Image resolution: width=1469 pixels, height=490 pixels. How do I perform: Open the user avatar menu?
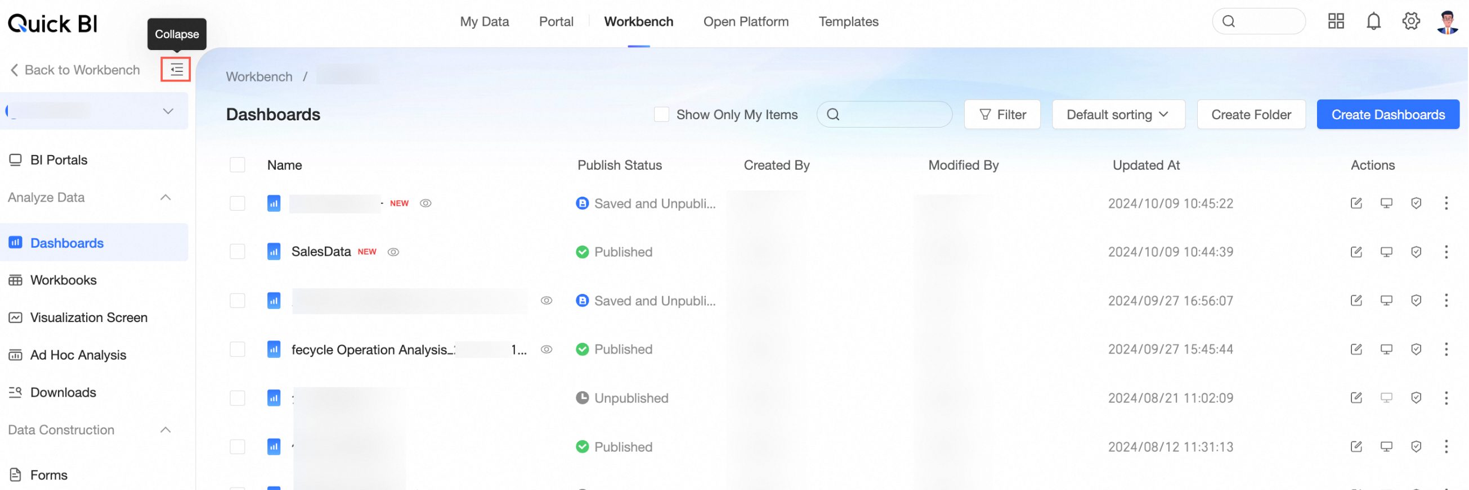pyautogui.click(x=1447, y=22)
